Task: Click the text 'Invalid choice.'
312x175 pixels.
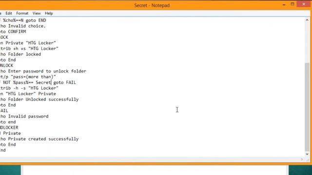Action: 27,26
